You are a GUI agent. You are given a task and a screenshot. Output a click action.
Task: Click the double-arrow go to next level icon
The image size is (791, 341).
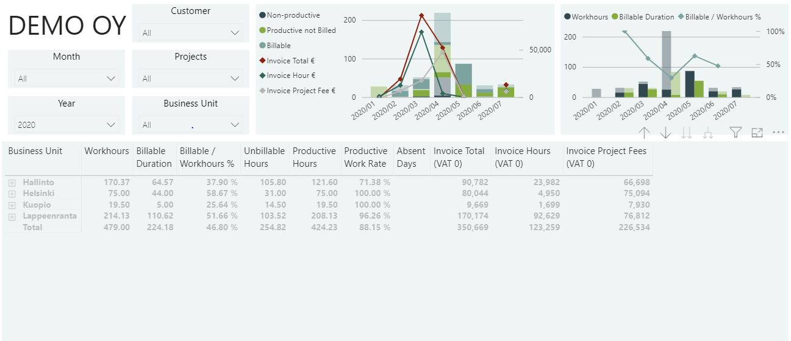[x=687, y=133]
